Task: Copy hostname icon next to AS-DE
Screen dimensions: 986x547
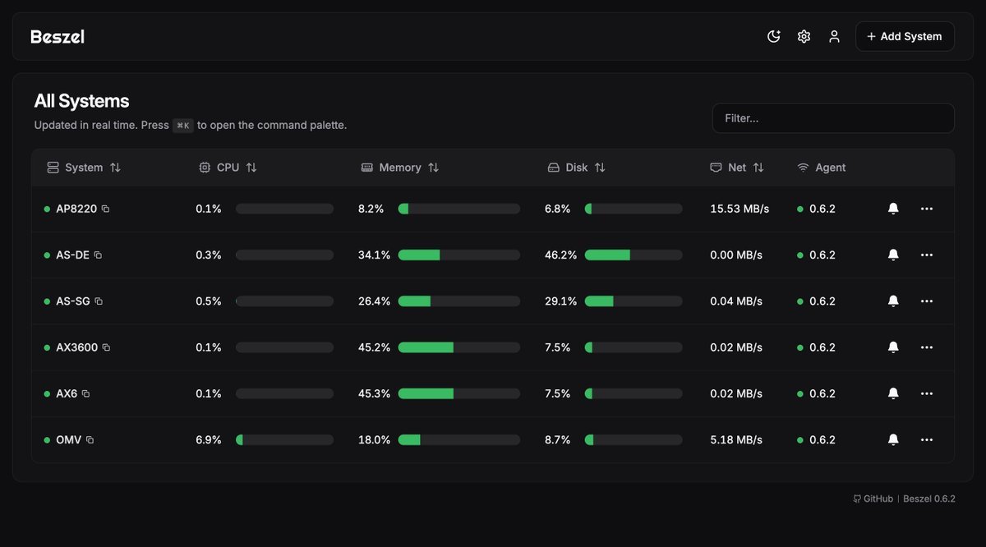Action: point(98,255)
